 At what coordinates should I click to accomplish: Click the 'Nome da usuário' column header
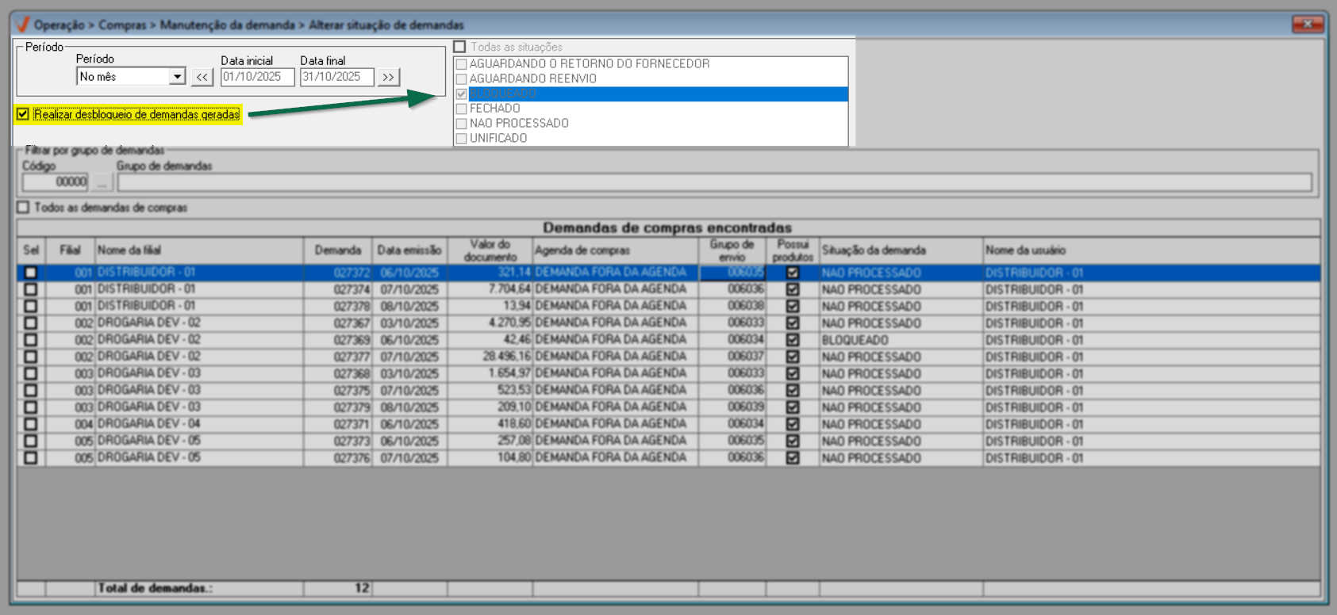(1152, 250)
